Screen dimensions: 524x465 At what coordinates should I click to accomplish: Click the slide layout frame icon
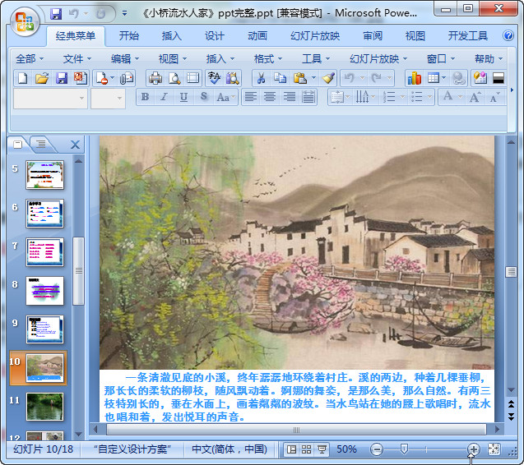tap(192, 78)
